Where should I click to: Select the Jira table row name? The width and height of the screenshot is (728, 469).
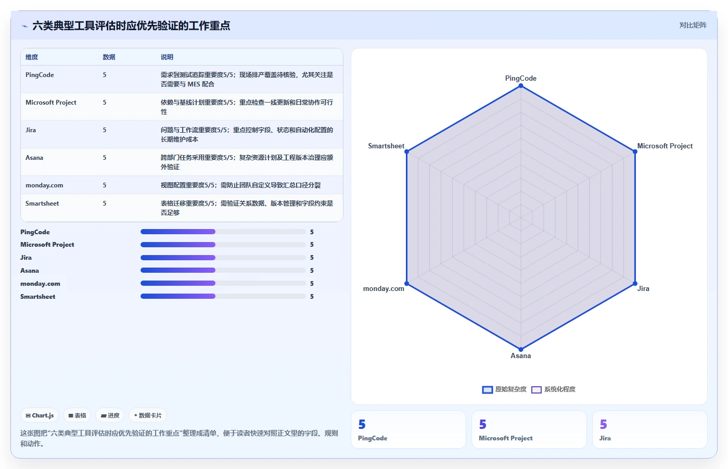click(x=31, y=130)
